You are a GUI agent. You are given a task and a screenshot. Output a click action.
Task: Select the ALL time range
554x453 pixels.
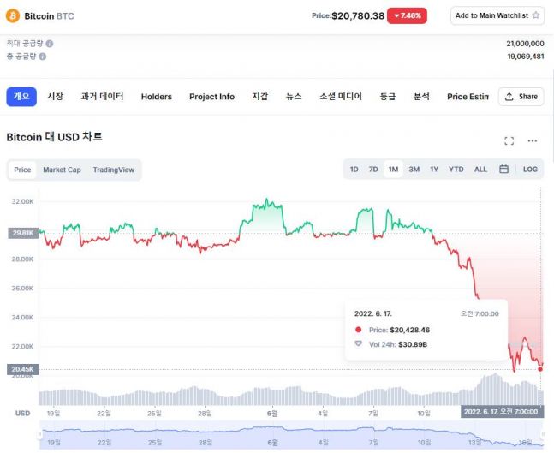point(480,170)
